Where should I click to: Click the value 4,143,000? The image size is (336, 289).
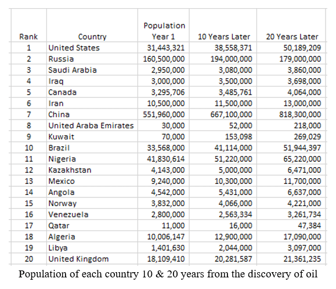point(168,170)
